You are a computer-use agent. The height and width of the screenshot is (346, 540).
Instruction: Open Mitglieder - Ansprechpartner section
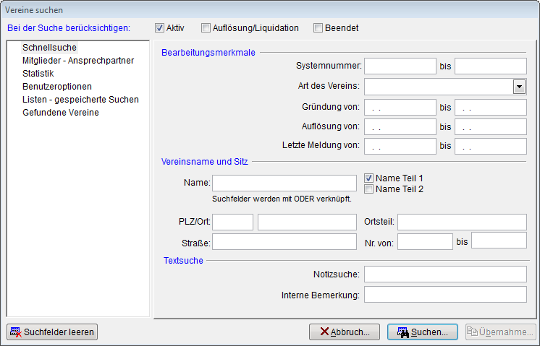tap(77, 61)
